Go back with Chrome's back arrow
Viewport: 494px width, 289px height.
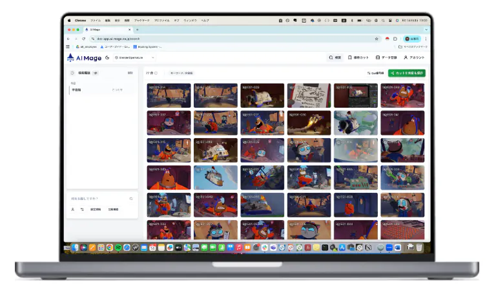(x=68, y=39)
